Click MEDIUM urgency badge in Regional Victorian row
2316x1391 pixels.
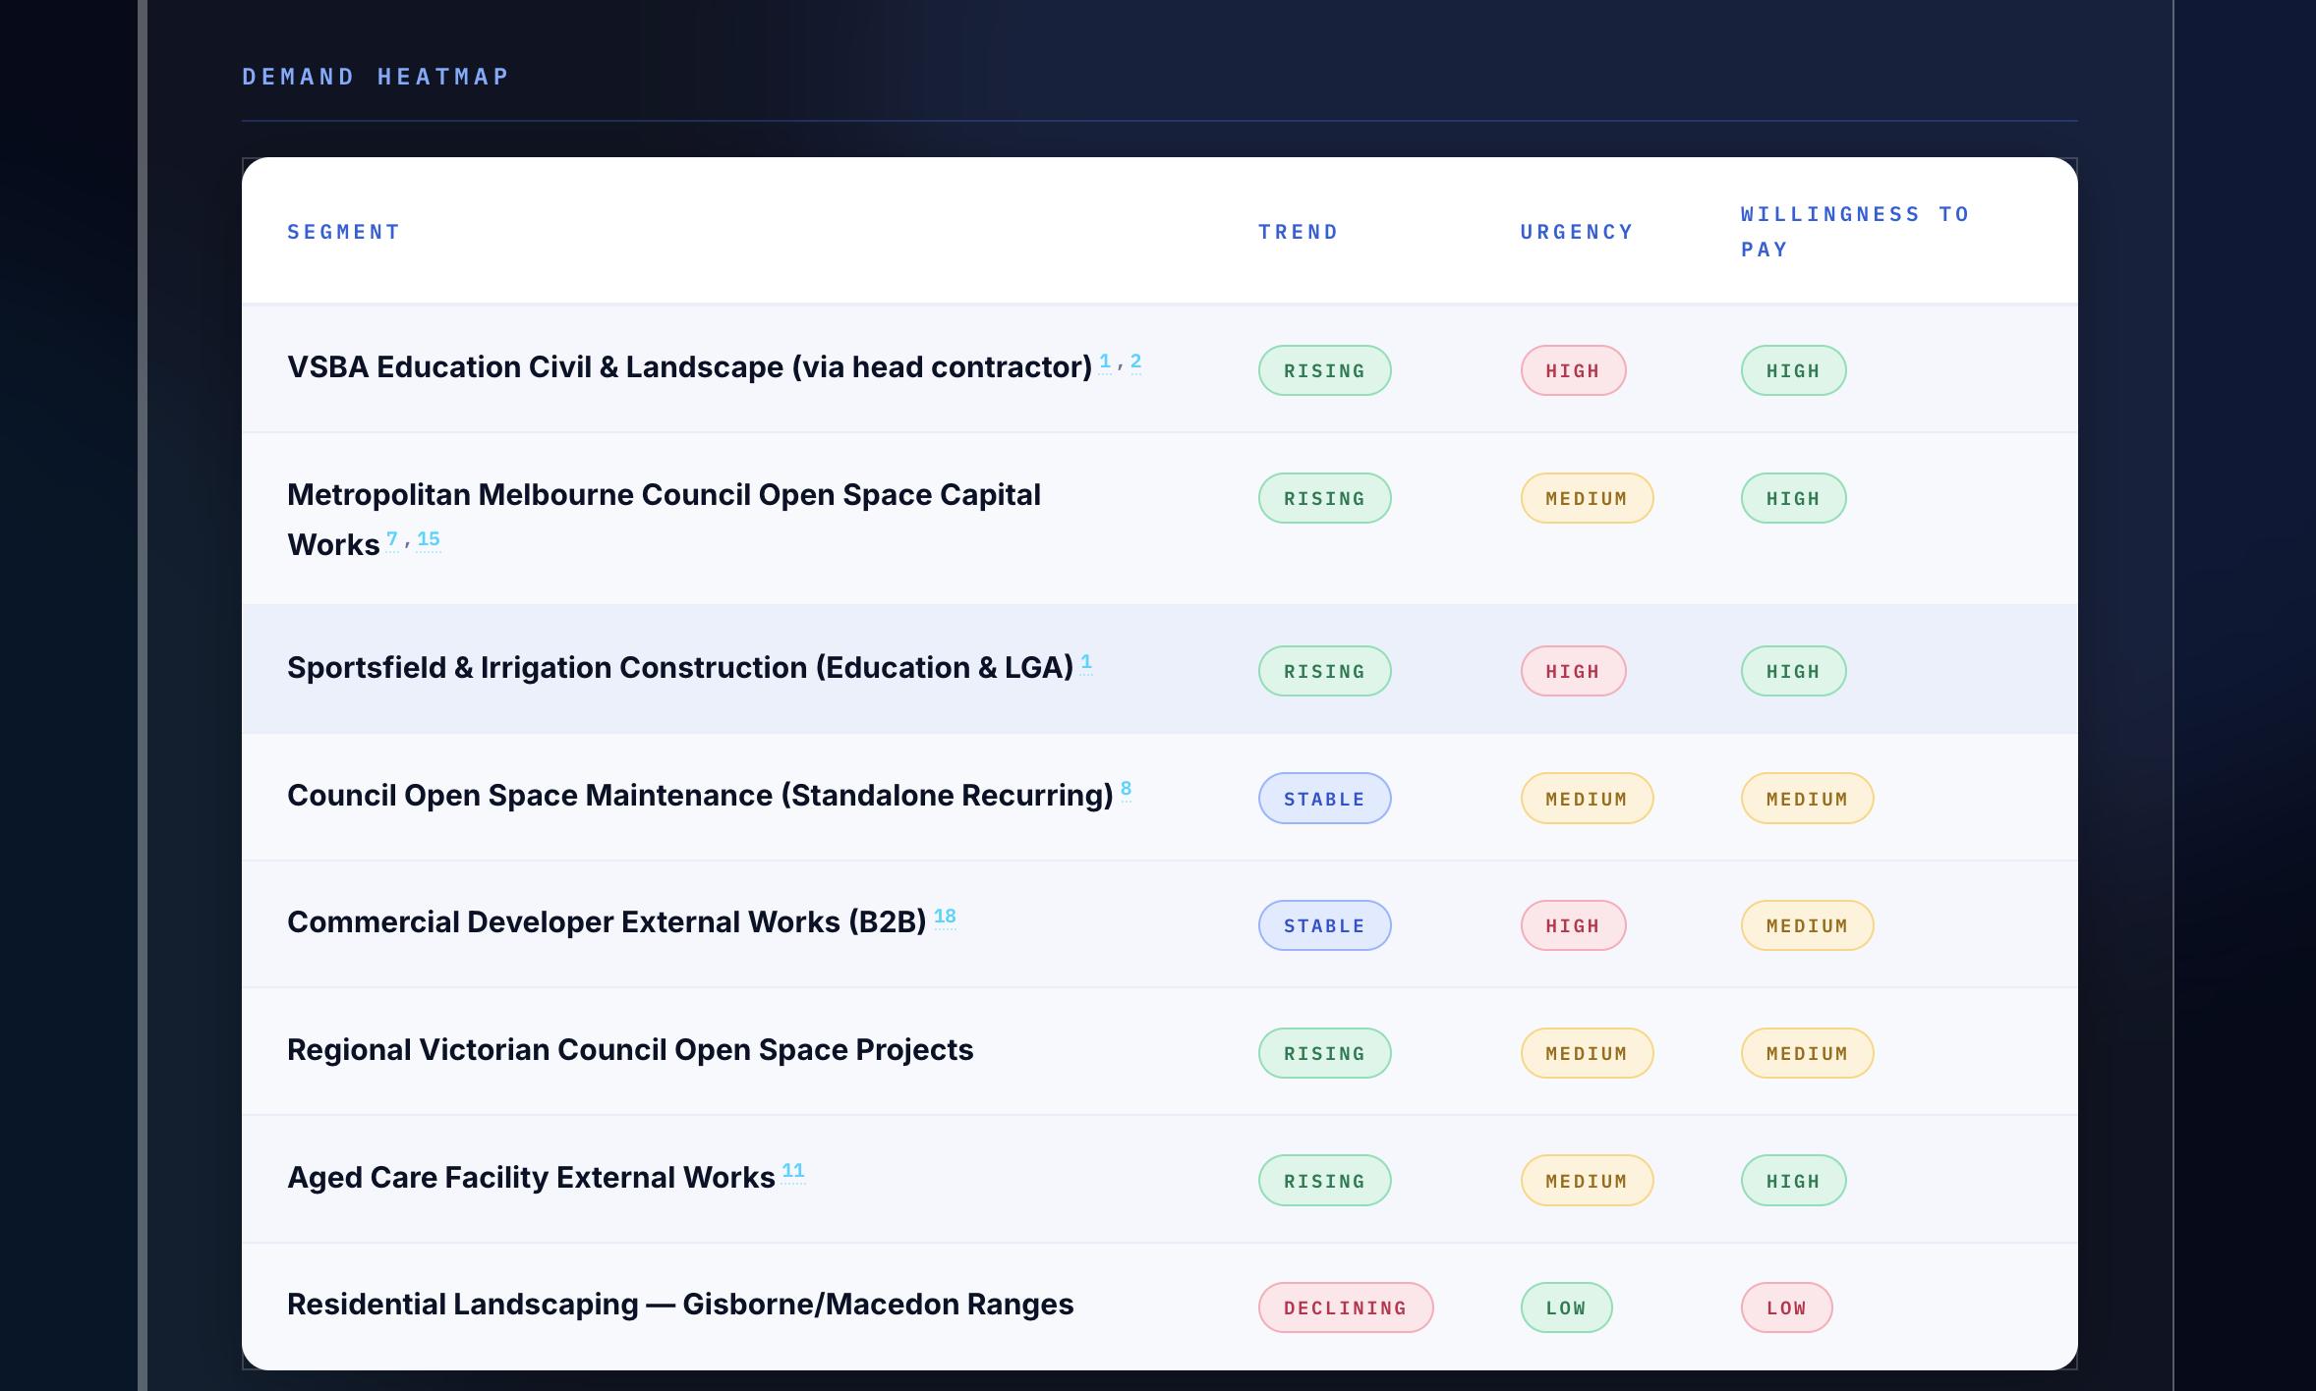pos(1587,1053)
